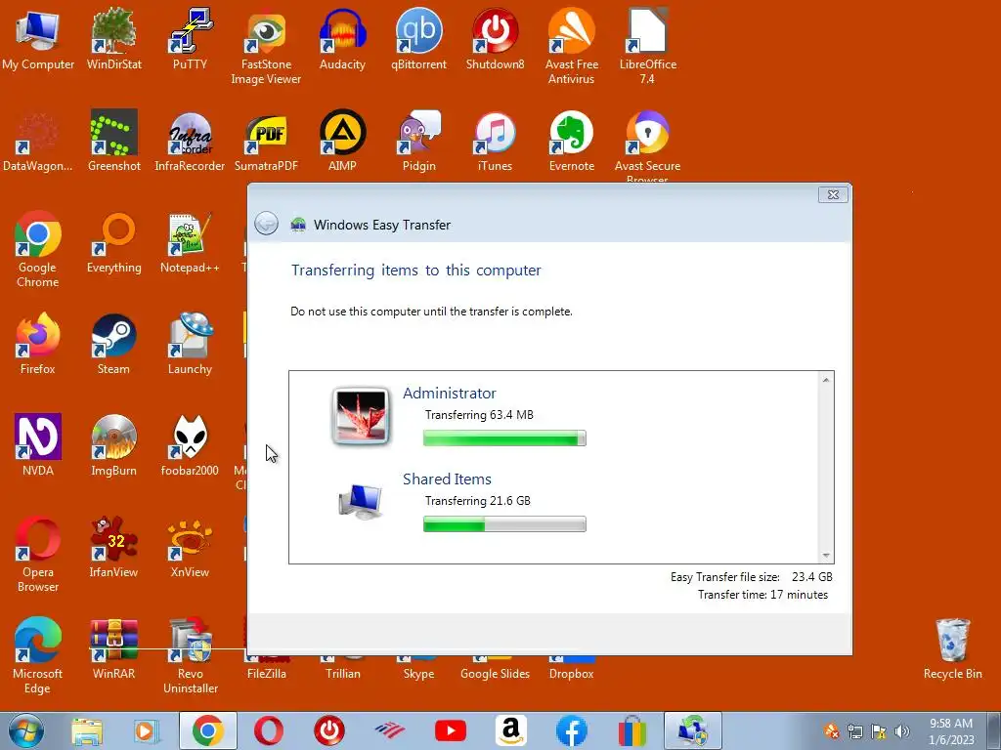Launch foobar2000 from the desktop
The height and width of the screenshot is (750, 1001).
[x=190, y=445]
